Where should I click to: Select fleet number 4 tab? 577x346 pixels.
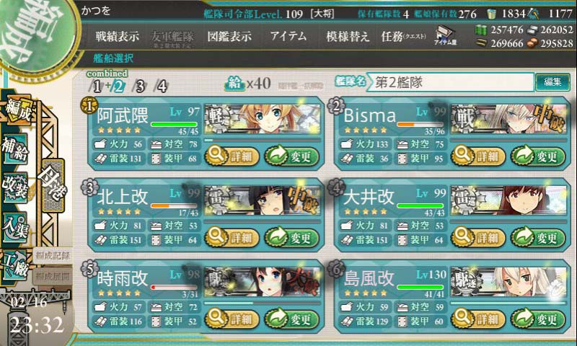[x=161, y=86]
